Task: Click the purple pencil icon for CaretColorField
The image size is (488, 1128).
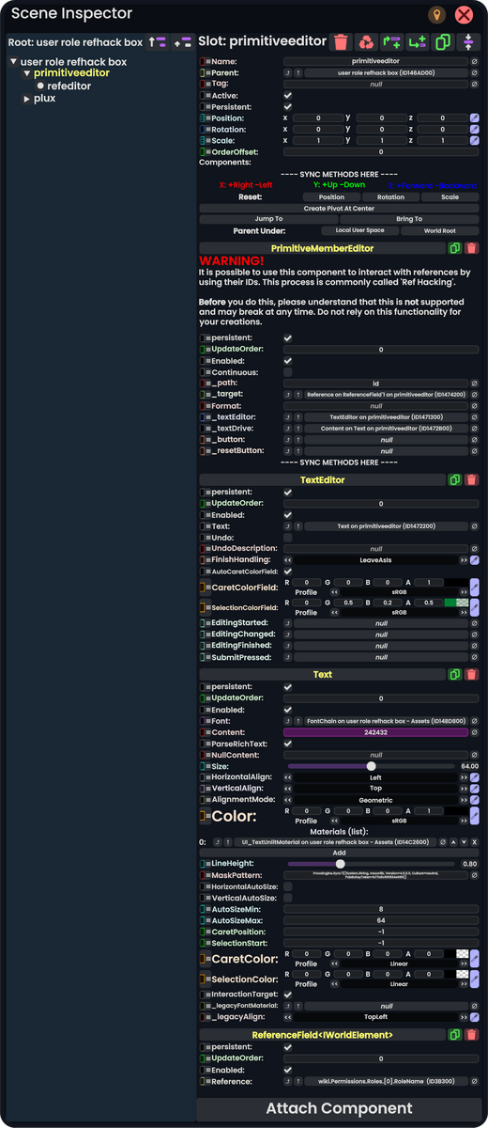Action: (475, 587)
